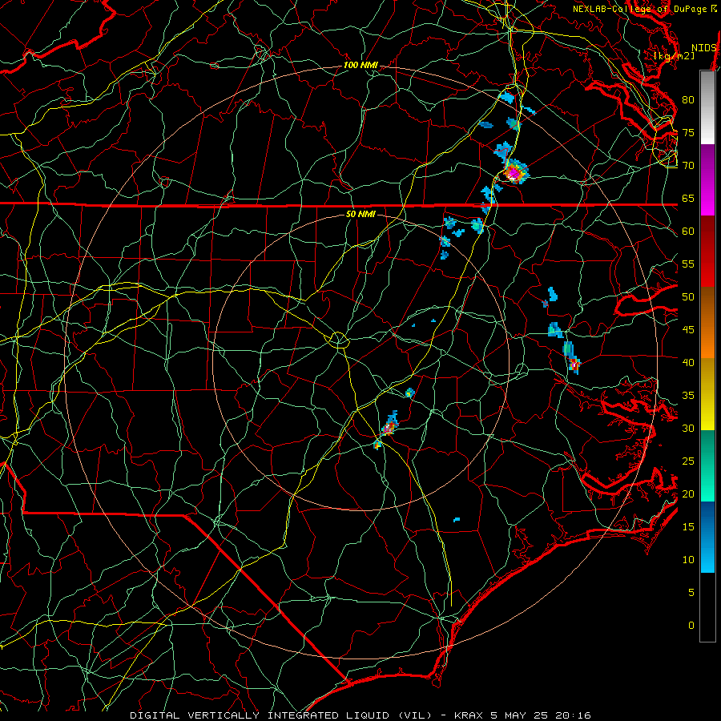Click the 40 value on the scale

click(x=688, y=362)
